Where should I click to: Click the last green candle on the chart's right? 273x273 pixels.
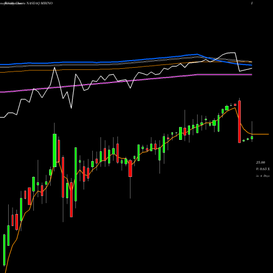click(252, 138)
